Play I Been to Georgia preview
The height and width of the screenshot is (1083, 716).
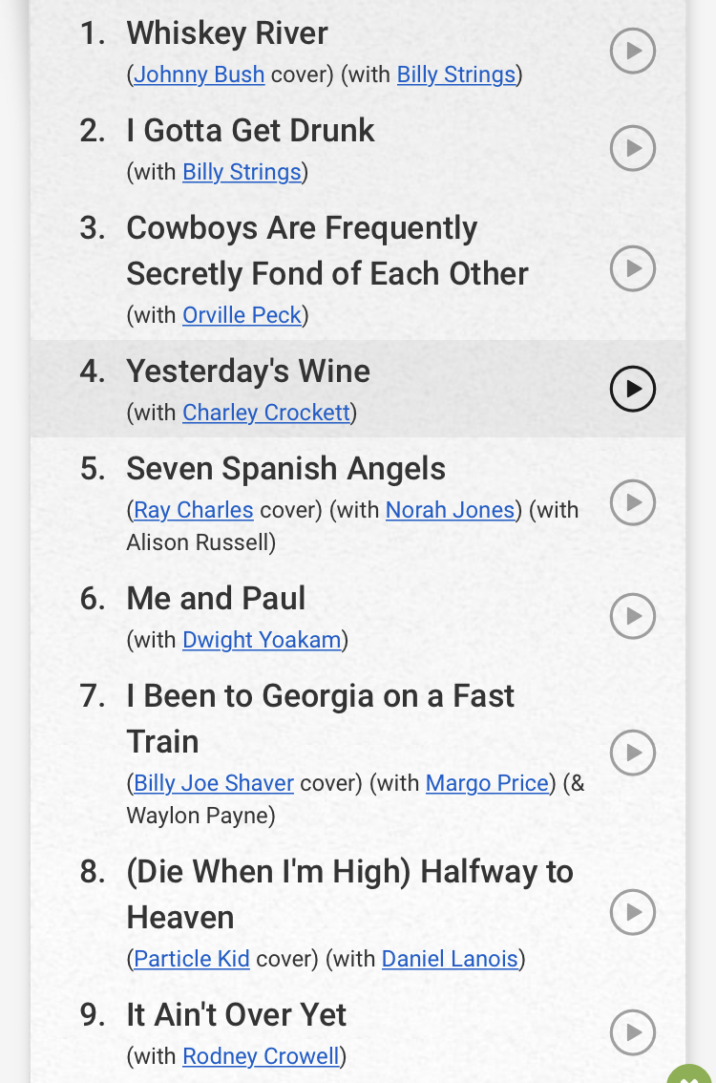632,753
